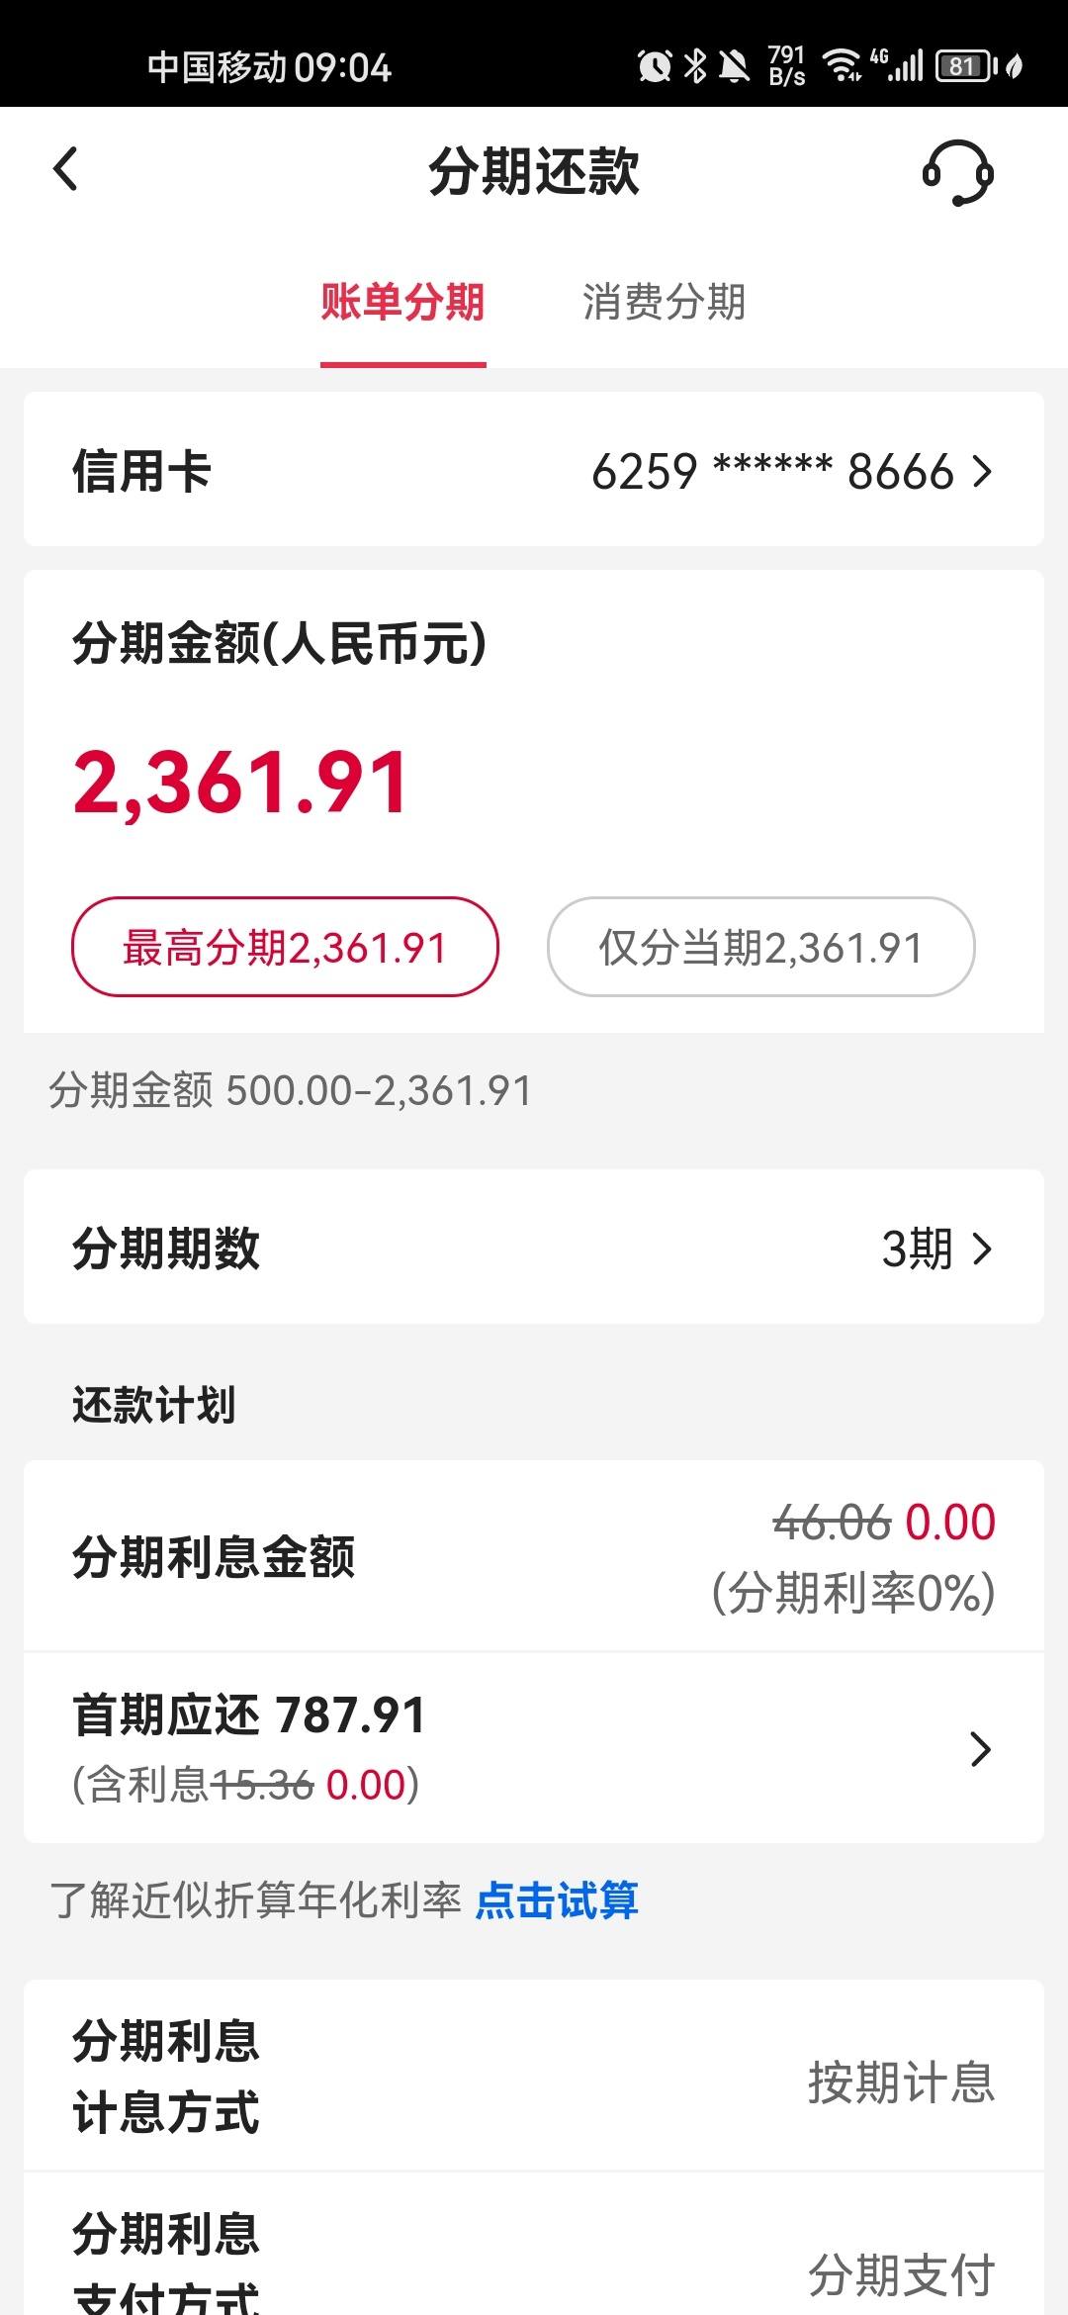1068x2315 pixels.
Task: Tap the muted bell status icon
Action: 734,66
